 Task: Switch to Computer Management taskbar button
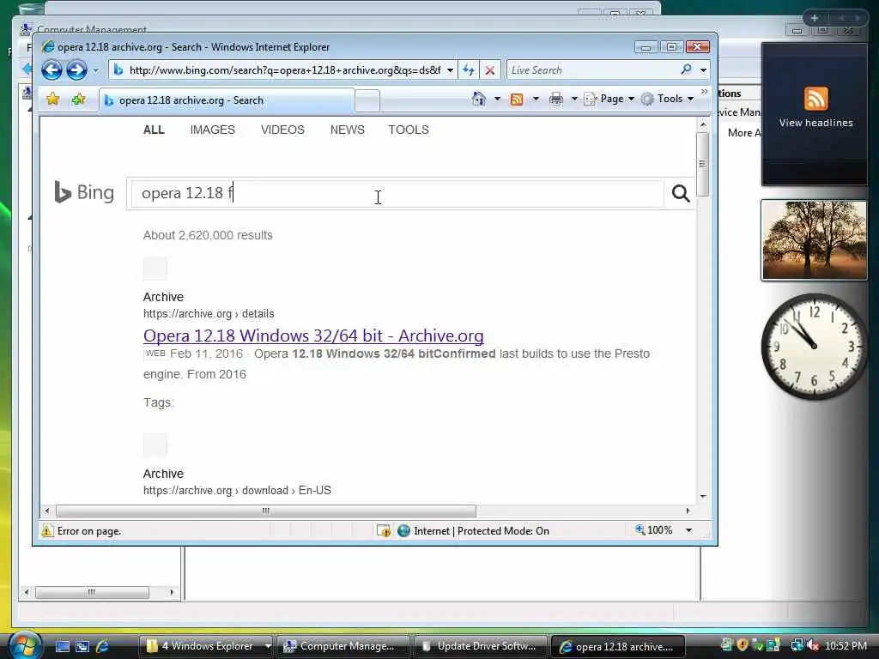tap(343, 646)
